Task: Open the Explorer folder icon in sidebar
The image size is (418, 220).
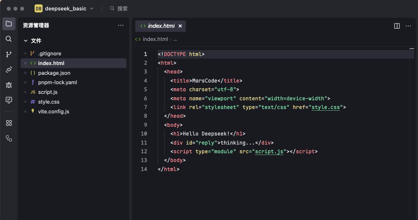Action: tap(9, 24)
